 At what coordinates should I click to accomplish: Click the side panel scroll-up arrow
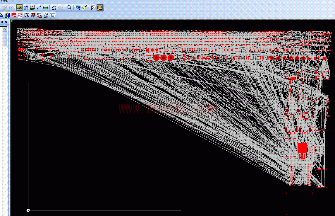tap(5, 29)
